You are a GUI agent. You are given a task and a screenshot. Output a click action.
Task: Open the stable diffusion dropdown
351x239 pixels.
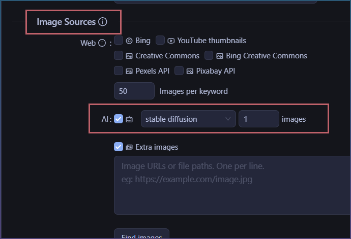[188, 119]
